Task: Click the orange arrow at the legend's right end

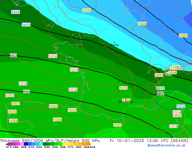Action: [x=90, y=144]
